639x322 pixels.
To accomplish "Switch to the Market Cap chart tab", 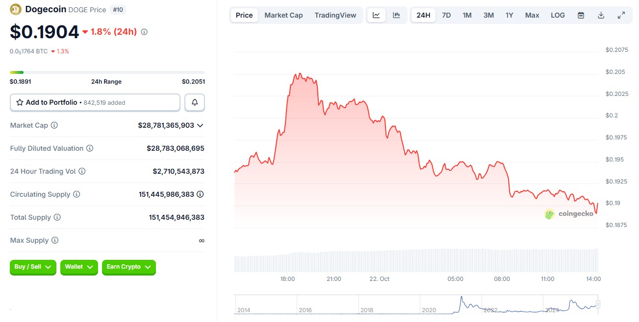I will click(x=283, y=15).
